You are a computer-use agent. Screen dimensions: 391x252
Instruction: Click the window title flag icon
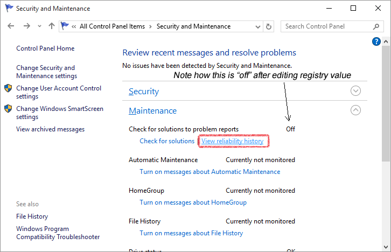click(9, 8)
